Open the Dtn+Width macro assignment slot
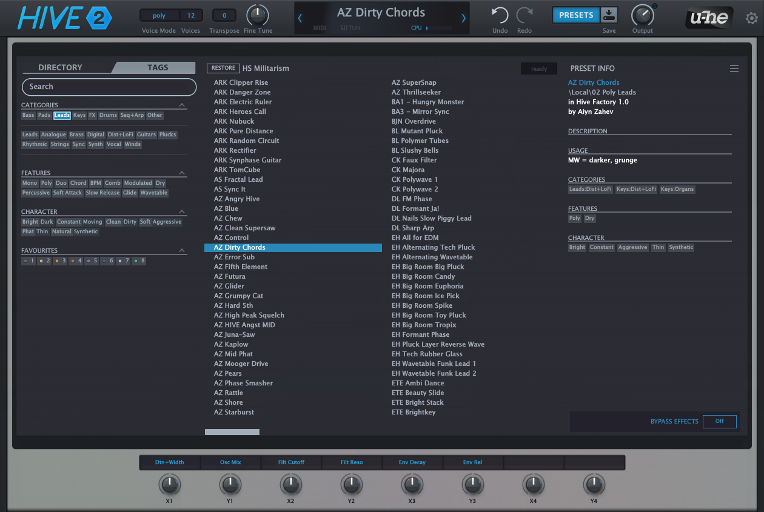The width and height of the screenshot is (764, 512). tap(170, 462)
